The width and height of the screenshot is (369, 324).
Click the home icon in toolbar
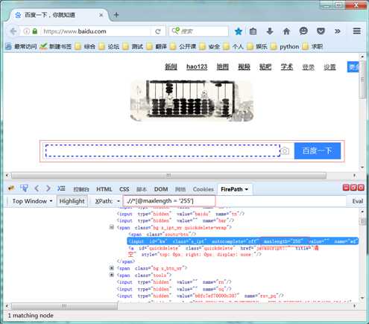coord(286,31)
